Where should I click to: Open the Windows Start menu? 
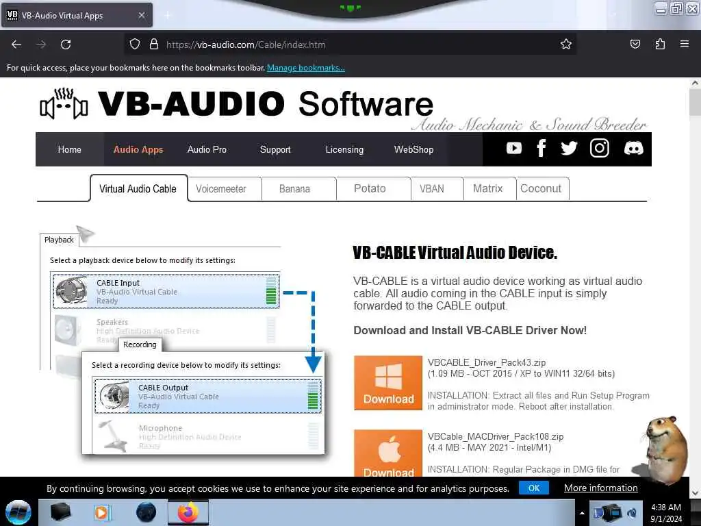tap(18, 512)
